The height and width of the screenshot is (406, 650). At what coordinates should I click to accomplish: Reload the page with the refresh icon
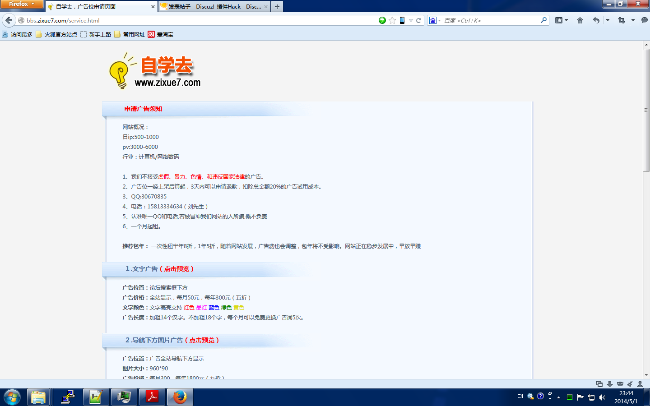coord(419,20)
